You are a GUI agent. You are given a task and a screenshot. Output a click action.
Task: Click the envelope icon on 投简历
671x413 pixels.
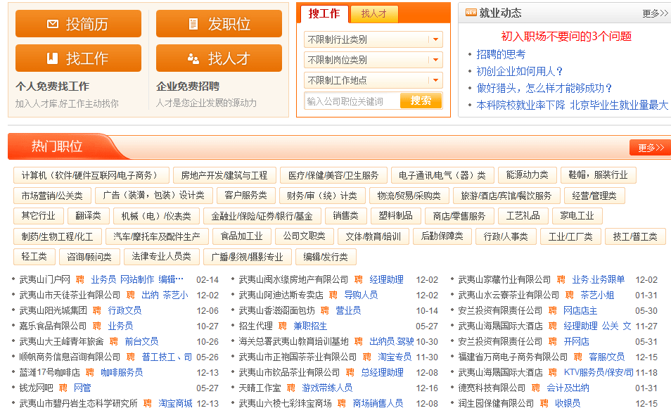[53, 23]
